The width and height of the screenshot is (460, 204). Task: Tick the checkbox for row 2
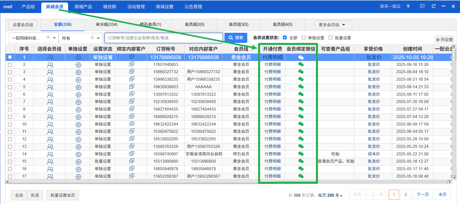[x=10, y=65]
